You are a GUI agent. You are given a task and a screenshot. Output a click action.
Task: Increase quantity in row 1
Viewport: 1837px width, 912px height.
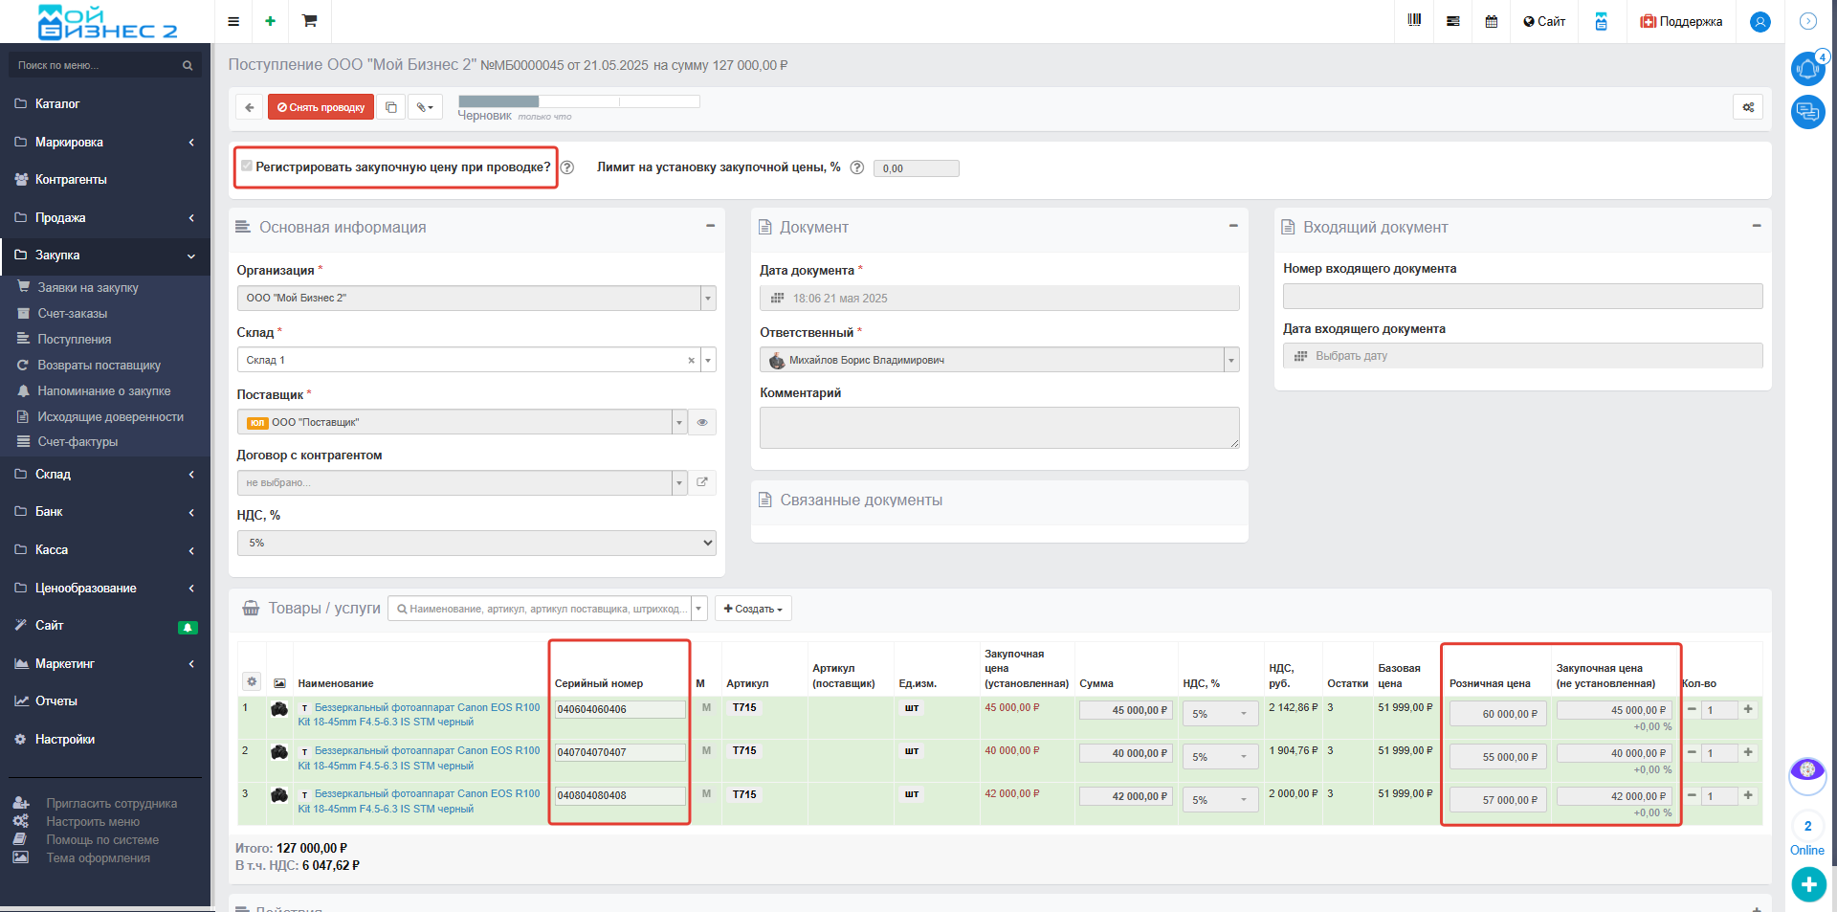(x=1748, y=709)
